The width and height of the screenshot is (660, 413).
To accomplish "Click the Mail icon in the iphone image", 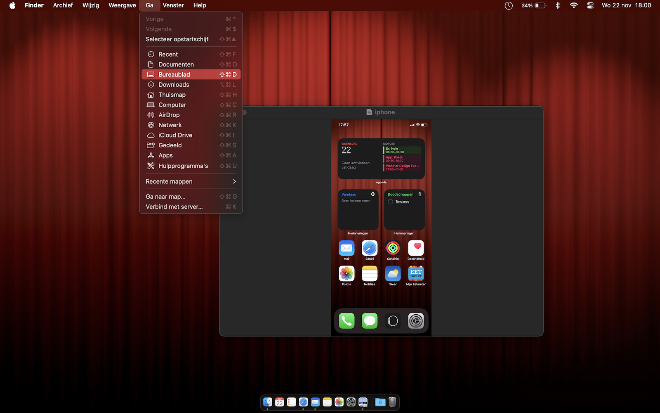I will pos(346,248).
